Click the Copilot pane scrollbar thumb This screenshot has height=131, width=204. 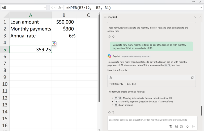tap(202, 110)
